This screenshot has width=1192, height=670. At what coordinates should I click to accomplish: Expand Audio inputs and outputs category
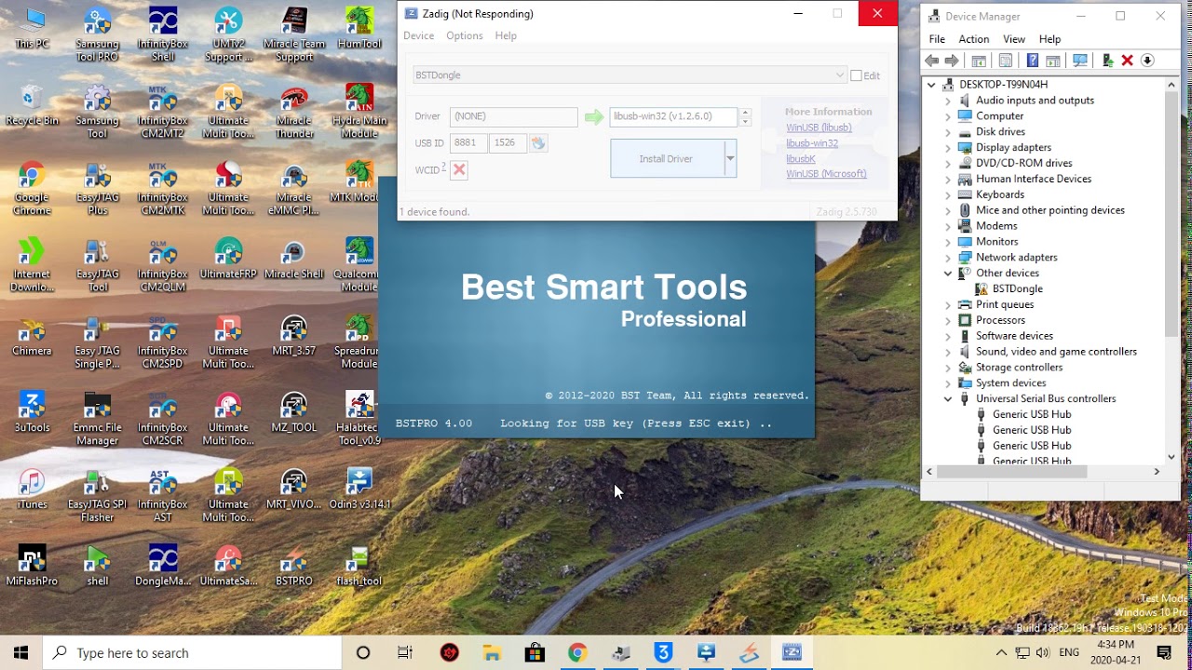pos(948,100)
